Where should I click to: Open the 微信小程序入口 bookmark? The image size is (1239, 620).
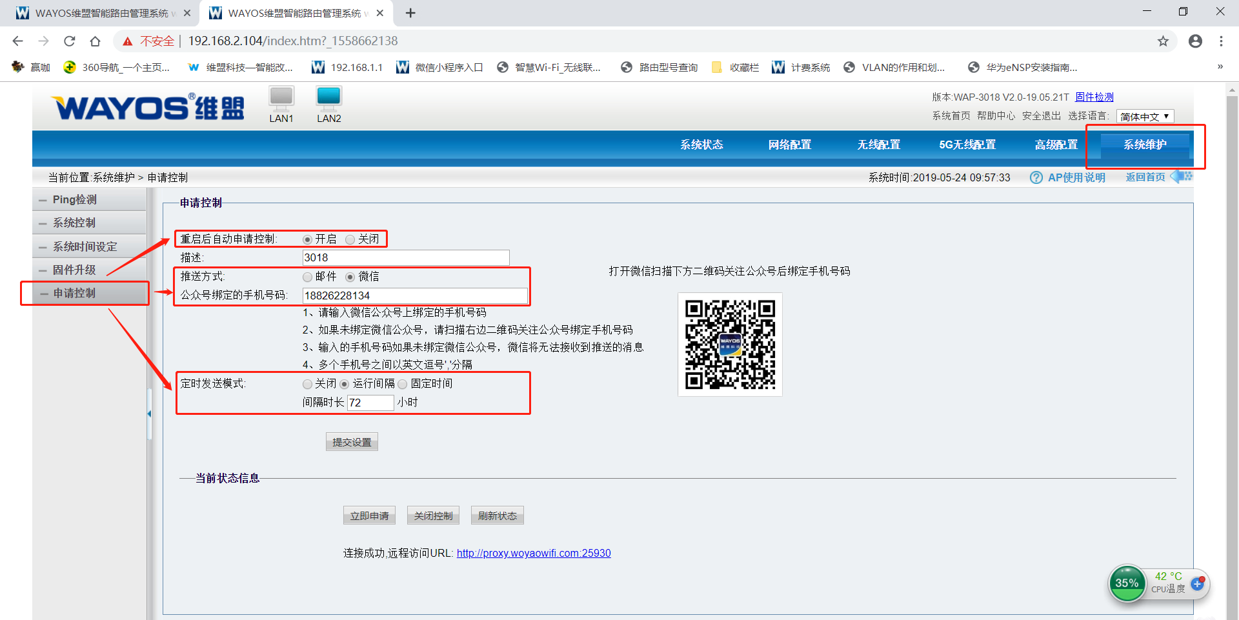point(439,67)
